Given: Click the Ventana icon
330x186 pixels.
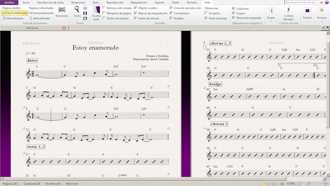Looking at the screenshot, I should click(x=322, y=11).
